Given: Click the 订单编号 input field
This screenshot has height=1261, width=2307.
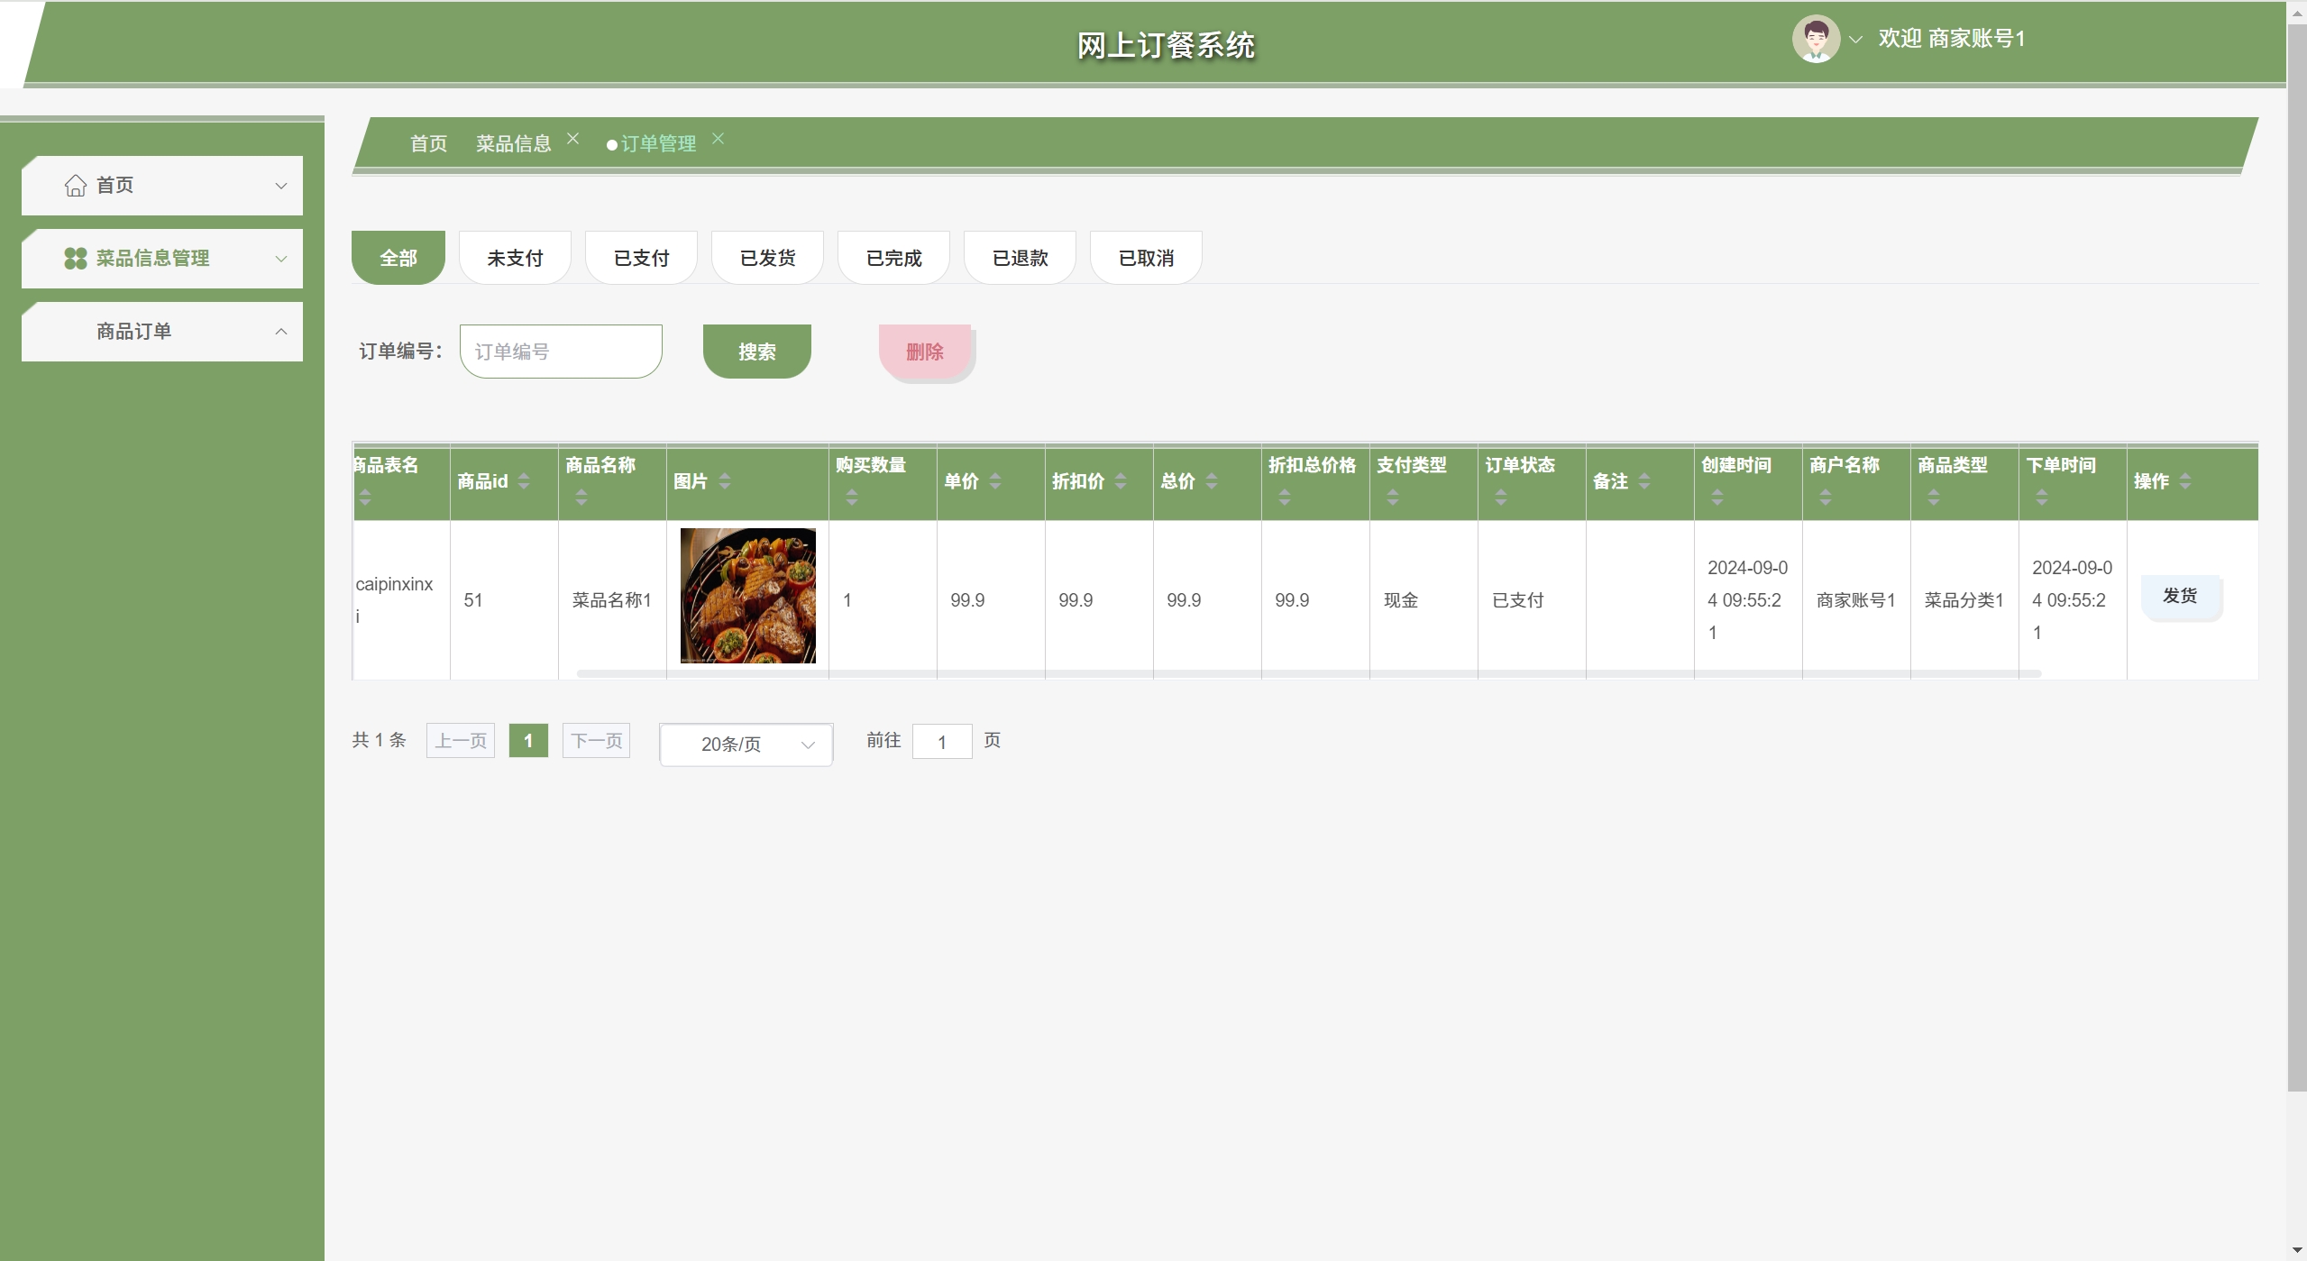Looking at the screenshot, I should click(561, 352).
